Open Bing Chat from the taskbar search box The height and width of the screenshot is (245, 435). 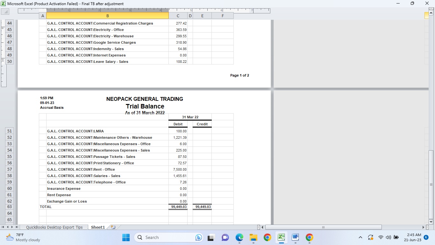click(199, 237)
